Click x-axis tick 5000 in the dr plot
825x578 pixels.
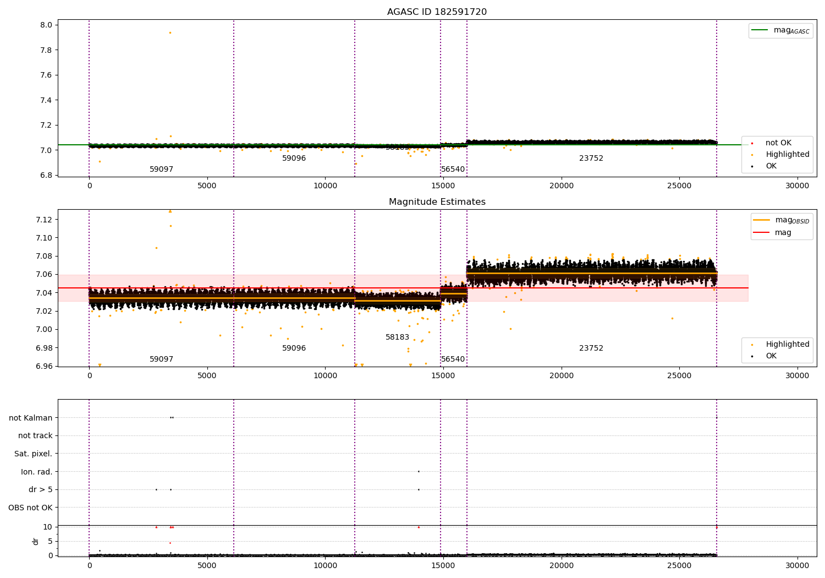pyautogui.click(x=207, y=566)
